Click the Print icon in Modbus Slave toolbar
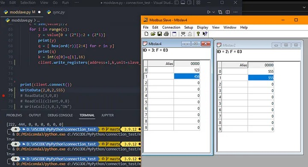Screen dimensions: 308x167 tap(166, 34)
